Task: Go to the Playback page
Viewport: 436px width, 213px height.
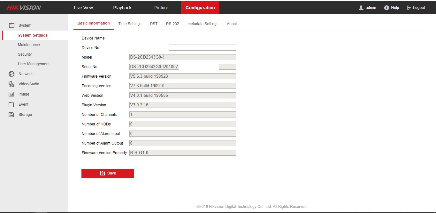Action: [x=122, y=8]
